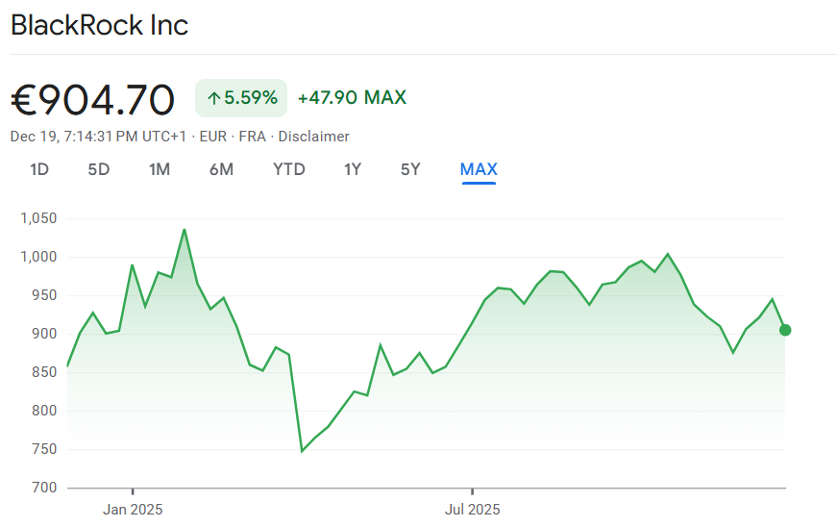
Task: Click the green up-arrow icon beside 5.59%
Action: (214, 98)
